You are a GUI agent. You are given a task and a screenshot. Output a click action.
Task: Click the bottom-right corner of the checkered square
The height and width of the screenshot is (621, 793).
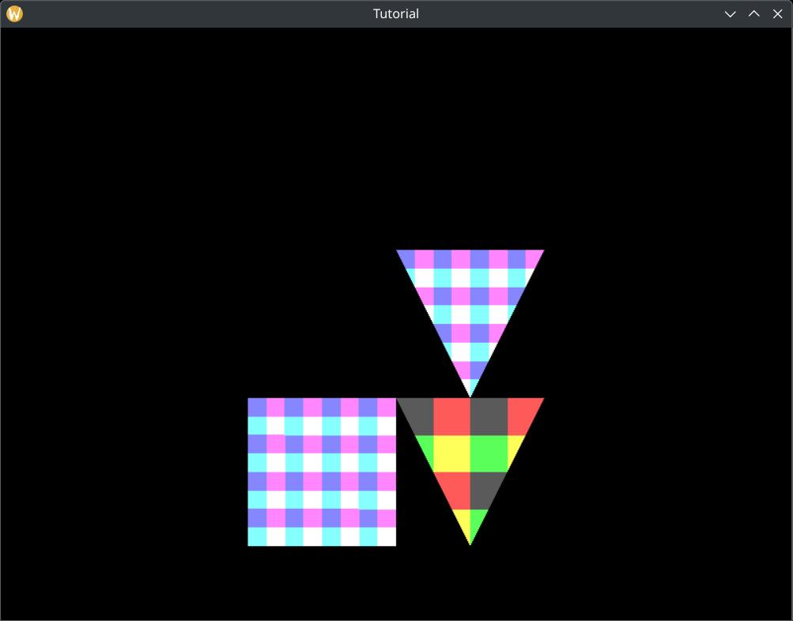tap(395, 544)
